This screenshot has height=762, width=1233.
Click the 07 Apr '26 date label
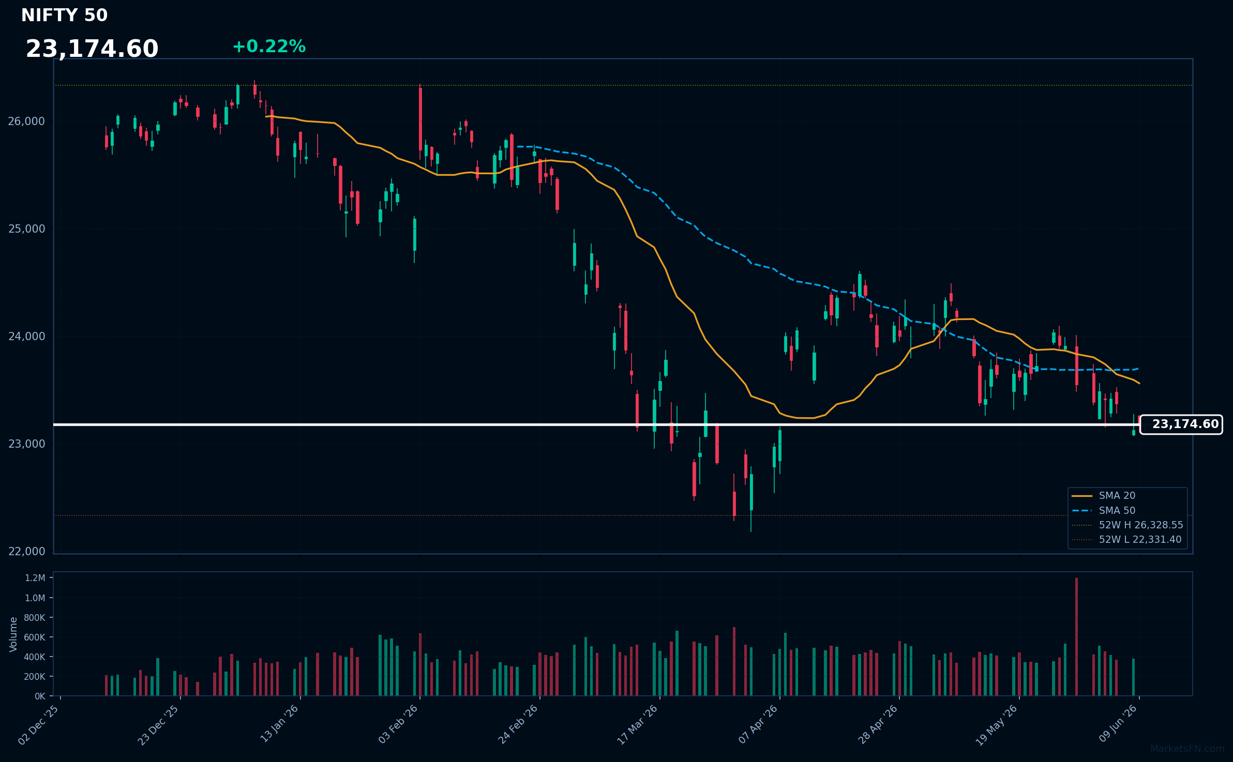click(x=758, y=724)
